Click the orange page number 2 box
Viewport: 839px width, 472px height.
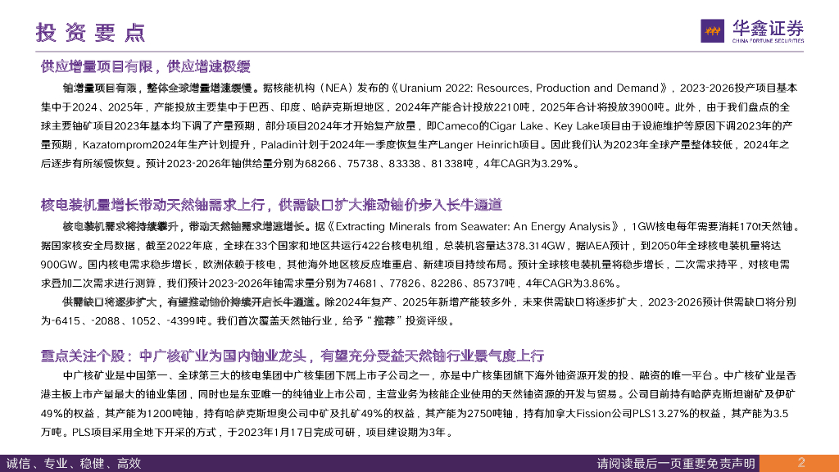tap(802, 463)
